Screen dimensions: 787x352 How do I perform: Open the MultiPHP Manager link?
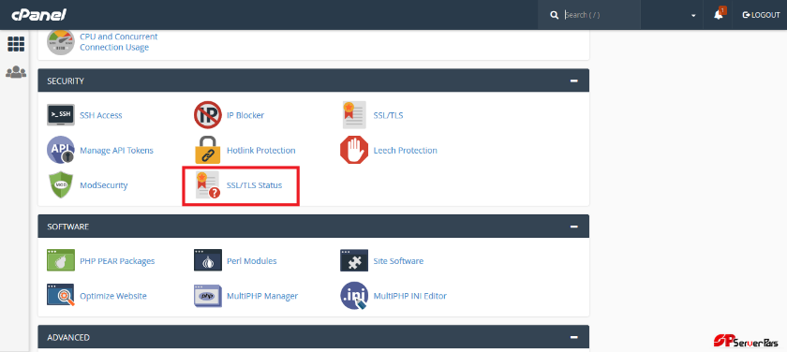pyautogui.click(x=262, y=297)
